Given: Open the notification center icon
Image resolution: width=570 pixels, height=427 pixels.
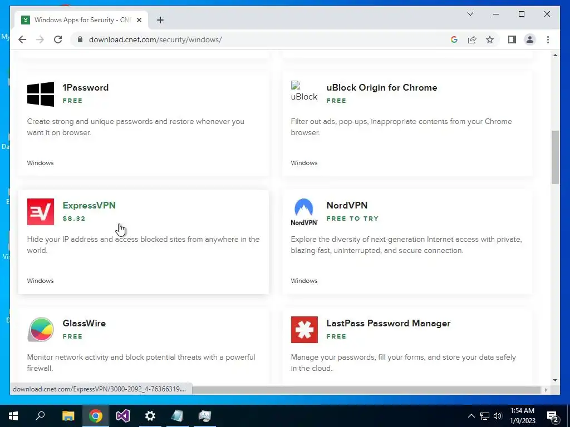Looking at the screenshot, I should 553,416.
